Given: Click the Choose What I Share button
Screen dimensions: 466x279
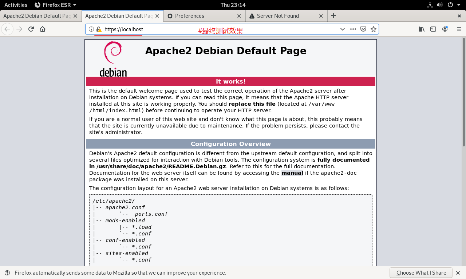Looking at the screenshot, I should (421, 273).
